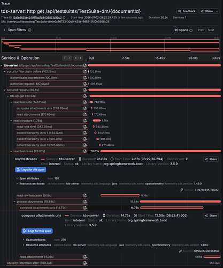Open logs icon for read attachments (170.66ms)

click(x=85, y=115)
